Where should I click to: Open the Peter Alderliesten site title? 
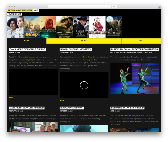[20, 10]
